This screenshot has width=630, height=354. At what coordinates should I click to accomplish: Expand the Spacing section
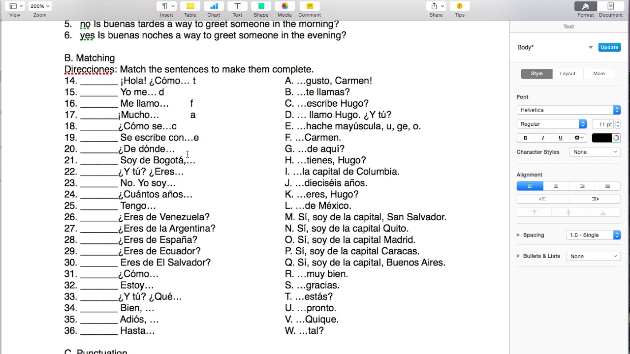[518, 235]
